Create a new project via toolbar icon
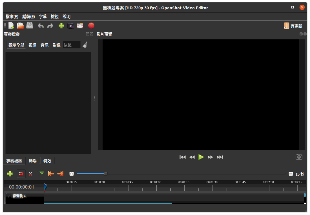Viewport: 310px width, 215px height. pyautogui.click(x=11, y=26)
